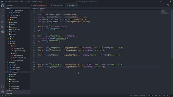Open the Manage gear icon
173x97 pixels.
2,92
